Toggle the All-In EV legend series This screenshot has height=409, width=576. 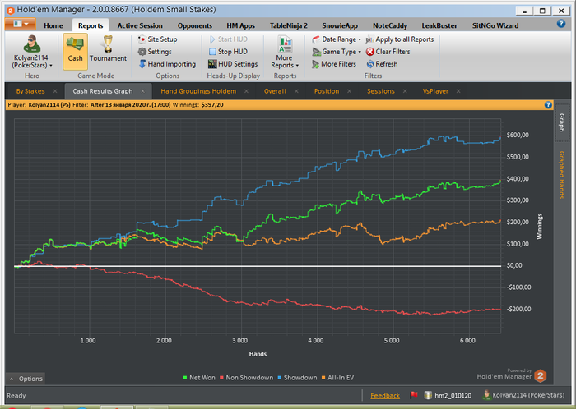[337, 378]
